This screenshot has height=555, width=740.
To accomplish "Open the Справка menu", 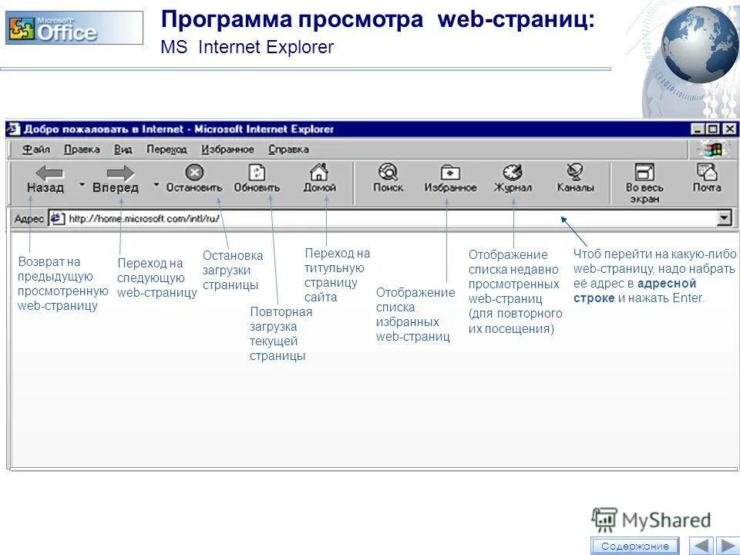I will tap(289, 150).
